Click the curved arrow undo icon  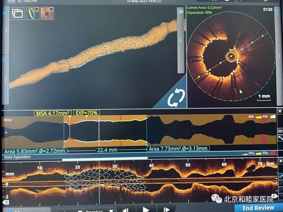[280, 138]
